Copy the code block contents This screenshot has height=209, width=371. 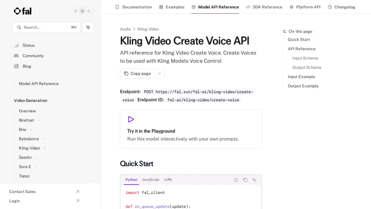point(245,180)
